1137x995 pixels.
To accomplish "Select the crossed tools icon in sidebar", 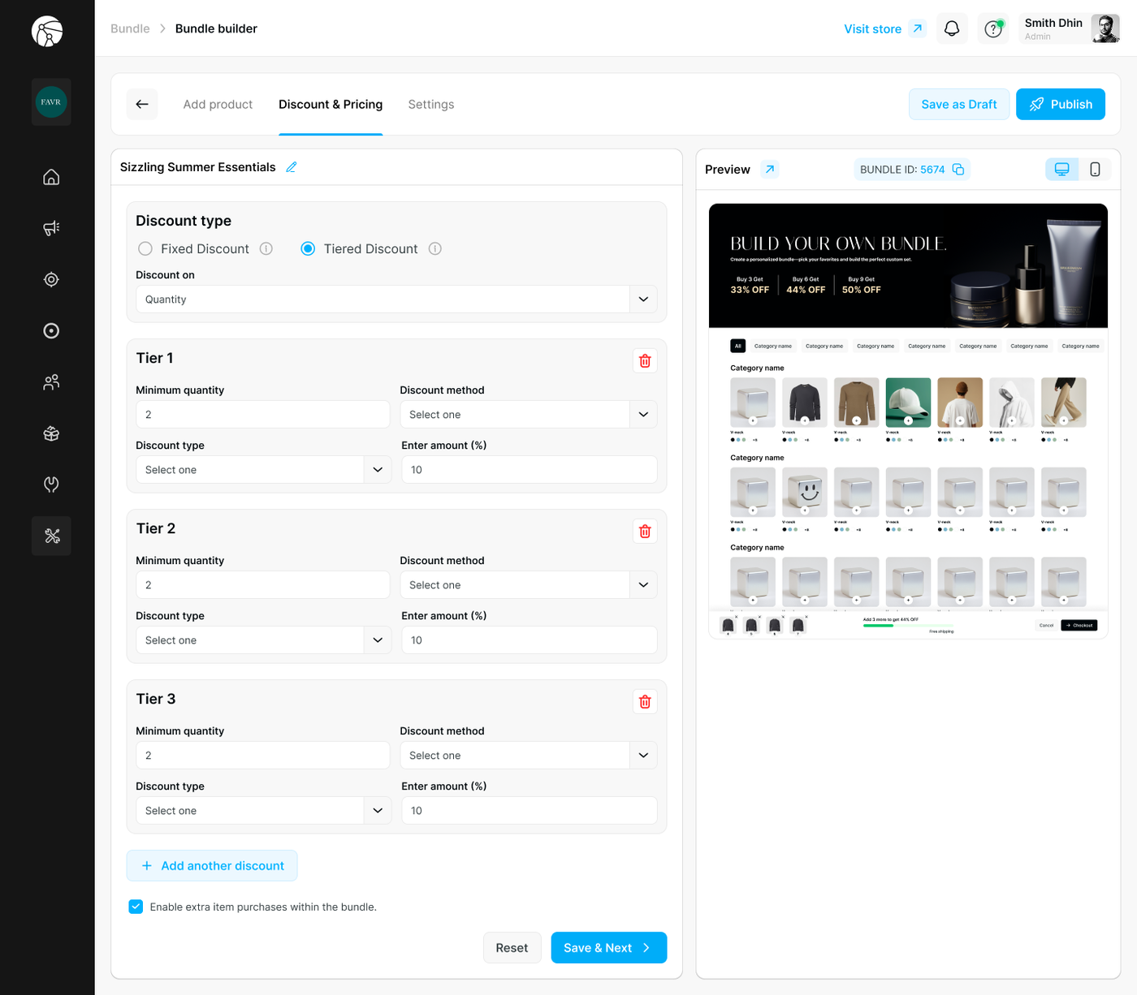I will tap(51, 536).
